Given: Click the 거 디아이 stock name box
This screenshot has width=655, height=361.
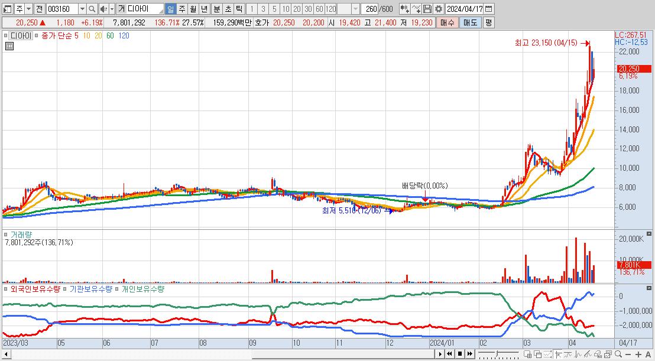Looking at the screenshot, I should click(140, 9).
